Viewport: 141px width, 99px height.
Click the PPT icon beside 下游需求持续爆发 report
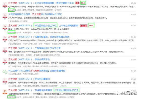pos(5,92)
